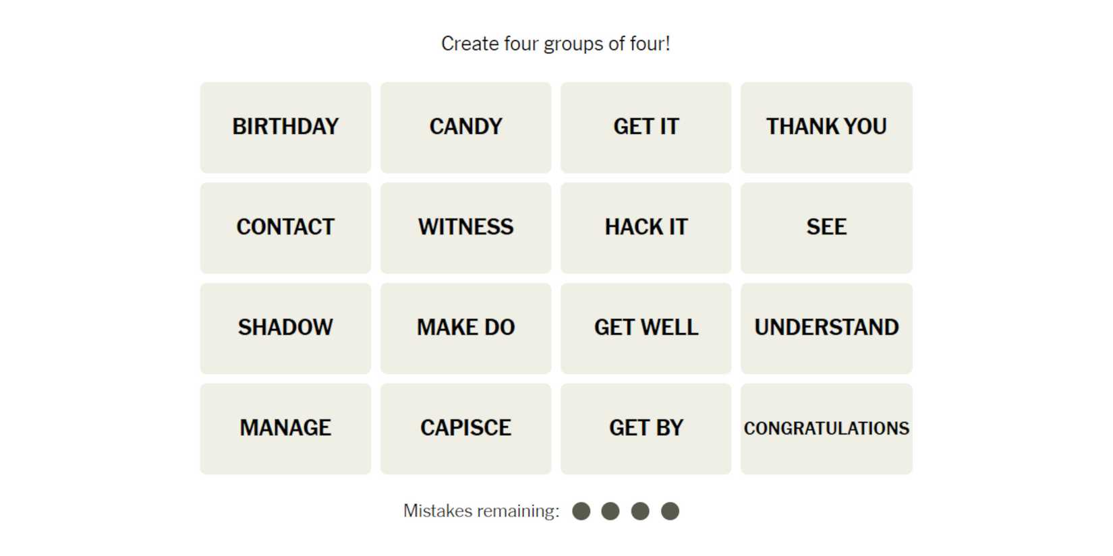
Task: Click the 'Create four groups of four!' heading
Action: [x=555, y=44]
